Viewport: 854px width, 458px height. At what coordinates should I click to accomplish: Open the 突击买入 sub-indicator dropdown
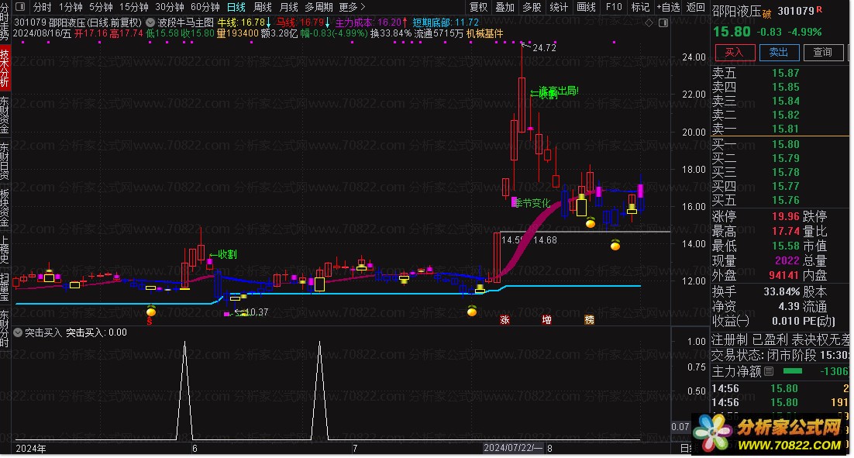17,332
